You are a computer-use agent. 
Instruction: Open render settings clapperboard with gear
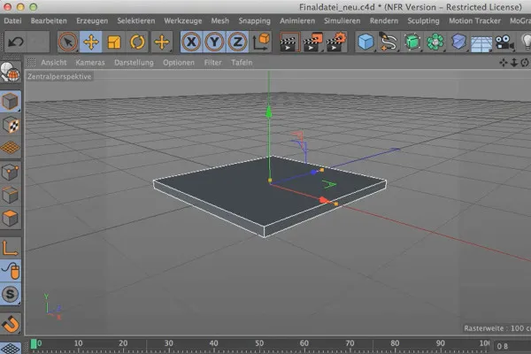pyautogui.click(x=336, y=42)
